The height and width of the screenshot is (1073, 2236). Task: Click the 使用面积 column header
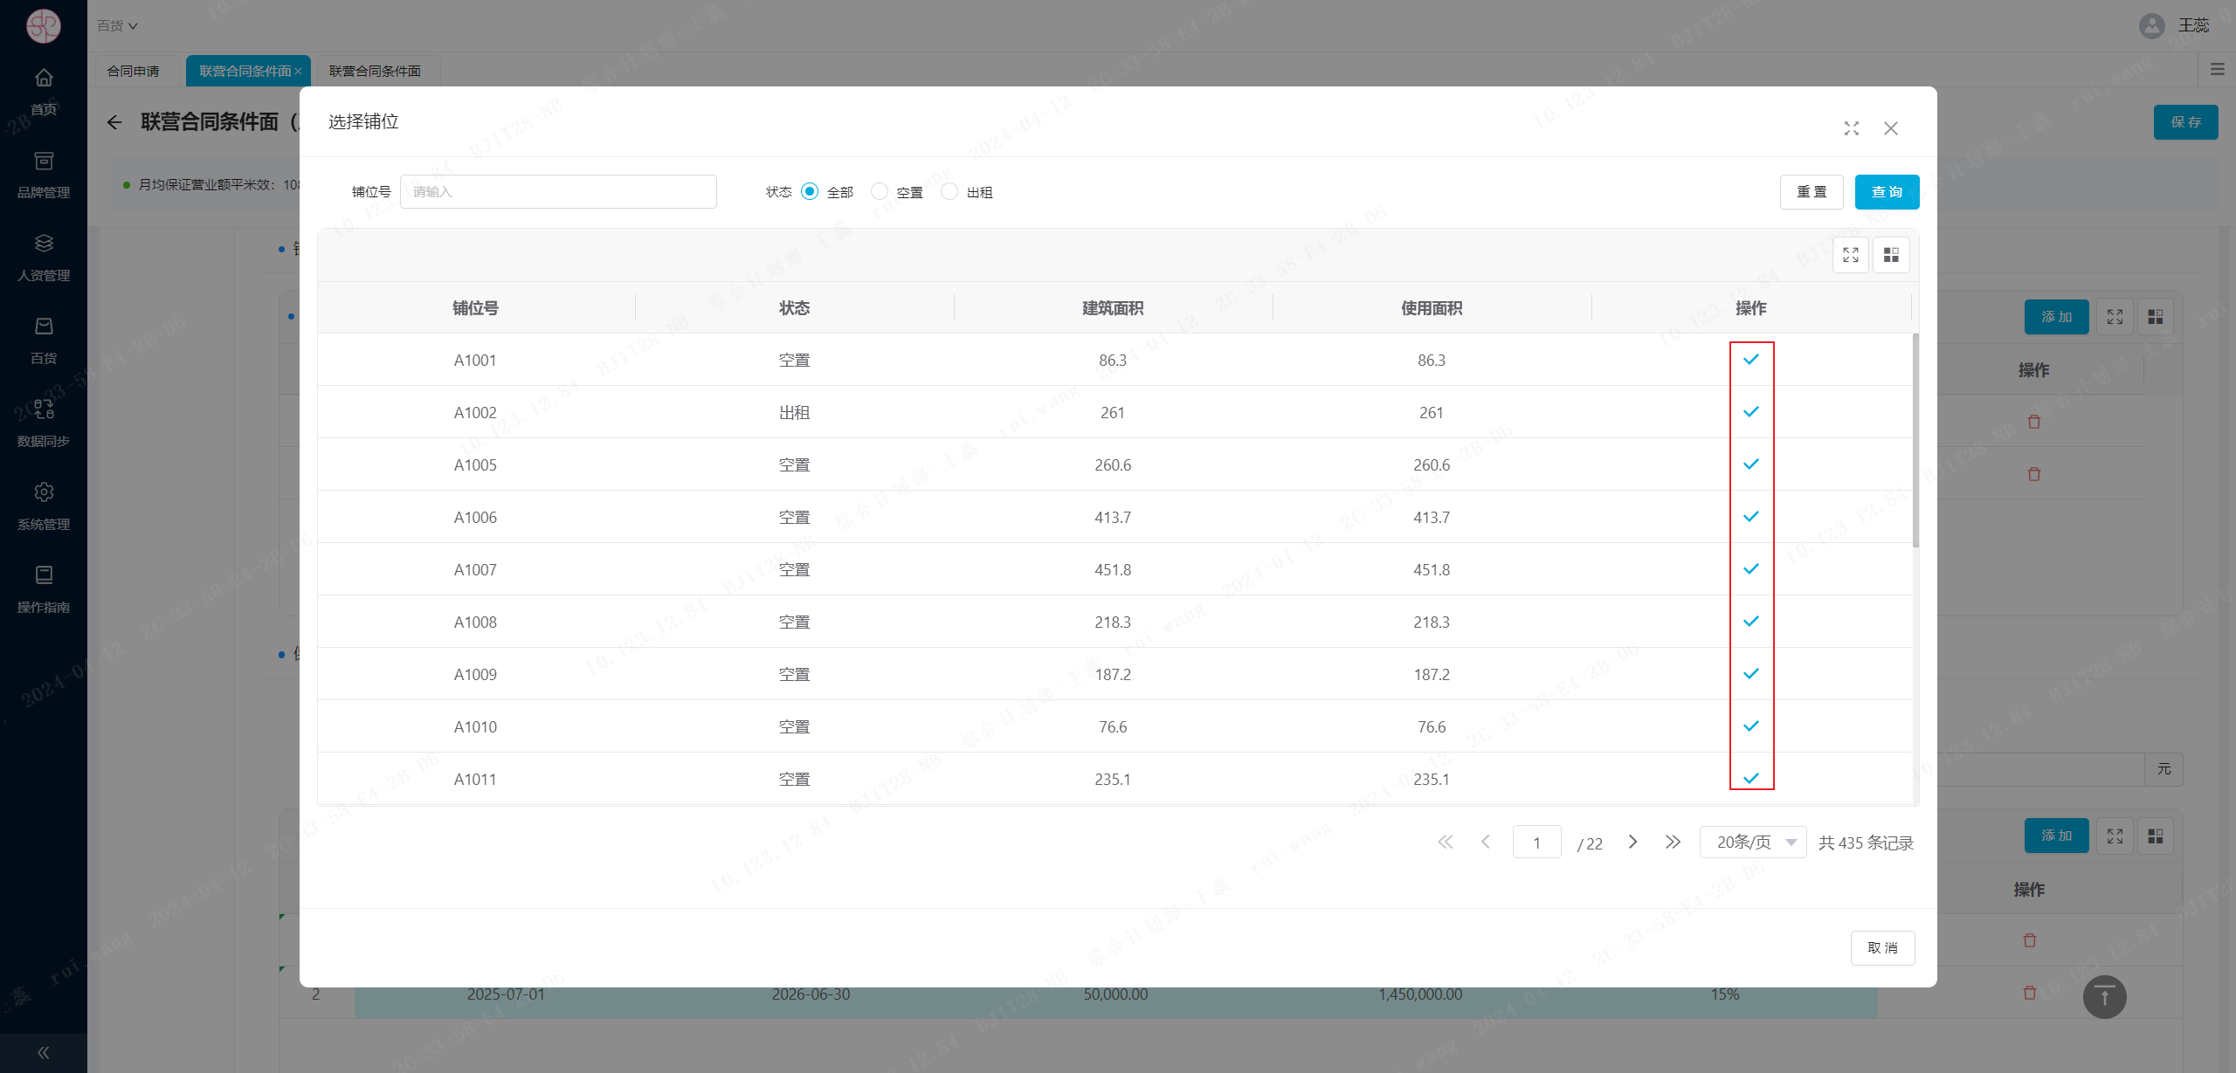(1432, 307)
